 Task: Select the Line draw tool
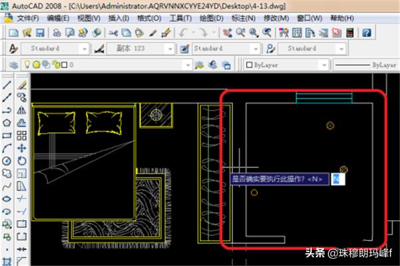(x=6, y=85)
